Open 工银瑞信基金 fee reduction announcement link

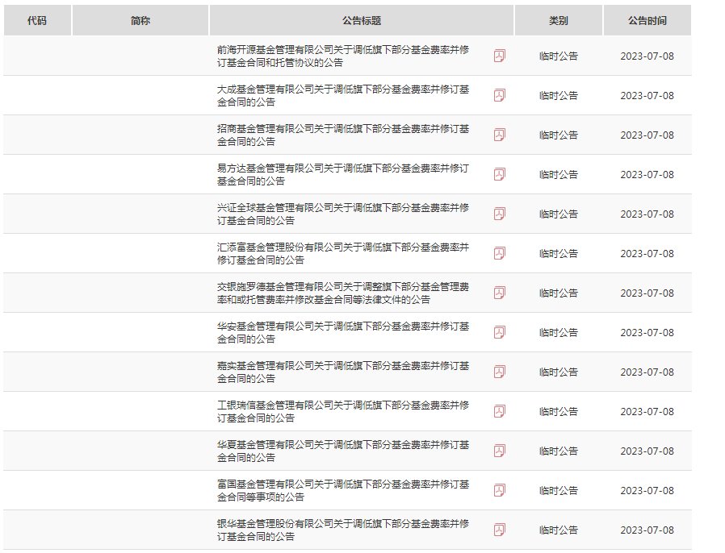[x=343, y=411]
